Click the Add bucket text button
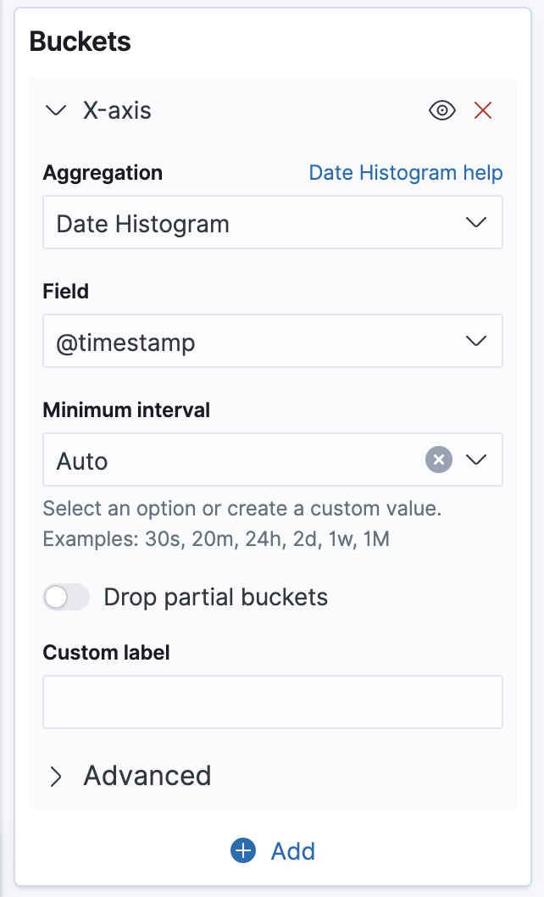The height and width of the screenshot is (897, 544). (293, 850)
